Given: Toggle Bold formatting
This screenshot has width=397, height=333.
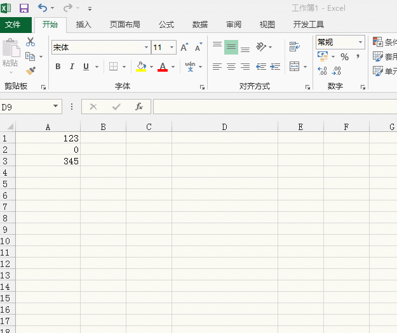Looking at the screenshot, I should (x=58, y=67).
